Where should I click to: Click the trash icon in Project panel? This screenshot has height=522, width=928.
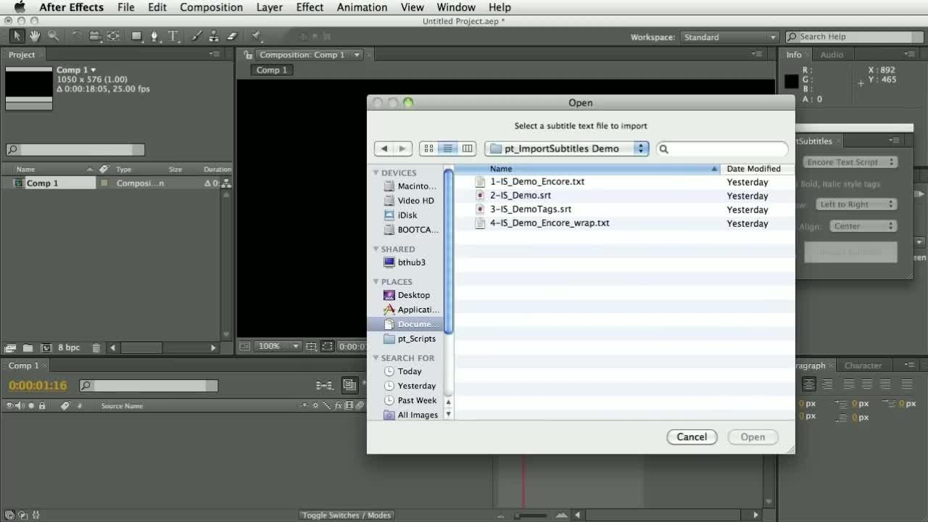click(x=96, y=348)
